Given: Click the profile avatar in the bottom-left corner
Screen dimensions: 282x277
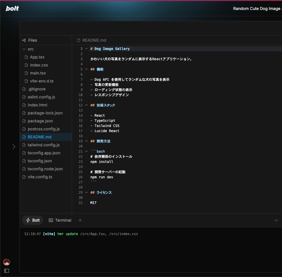Looking at the screenshot, I should [x=6, y=262].
